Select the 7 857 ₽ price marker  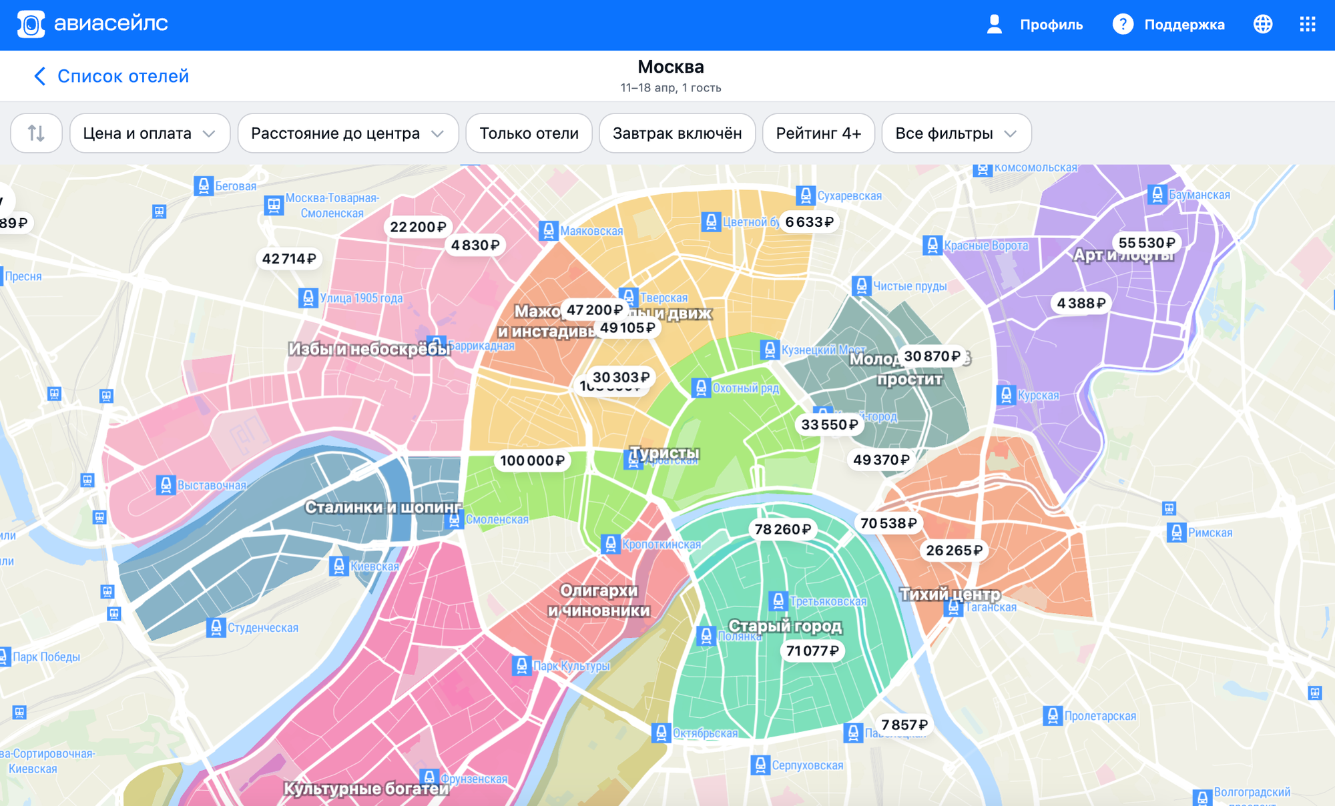(x=904, y=725)
